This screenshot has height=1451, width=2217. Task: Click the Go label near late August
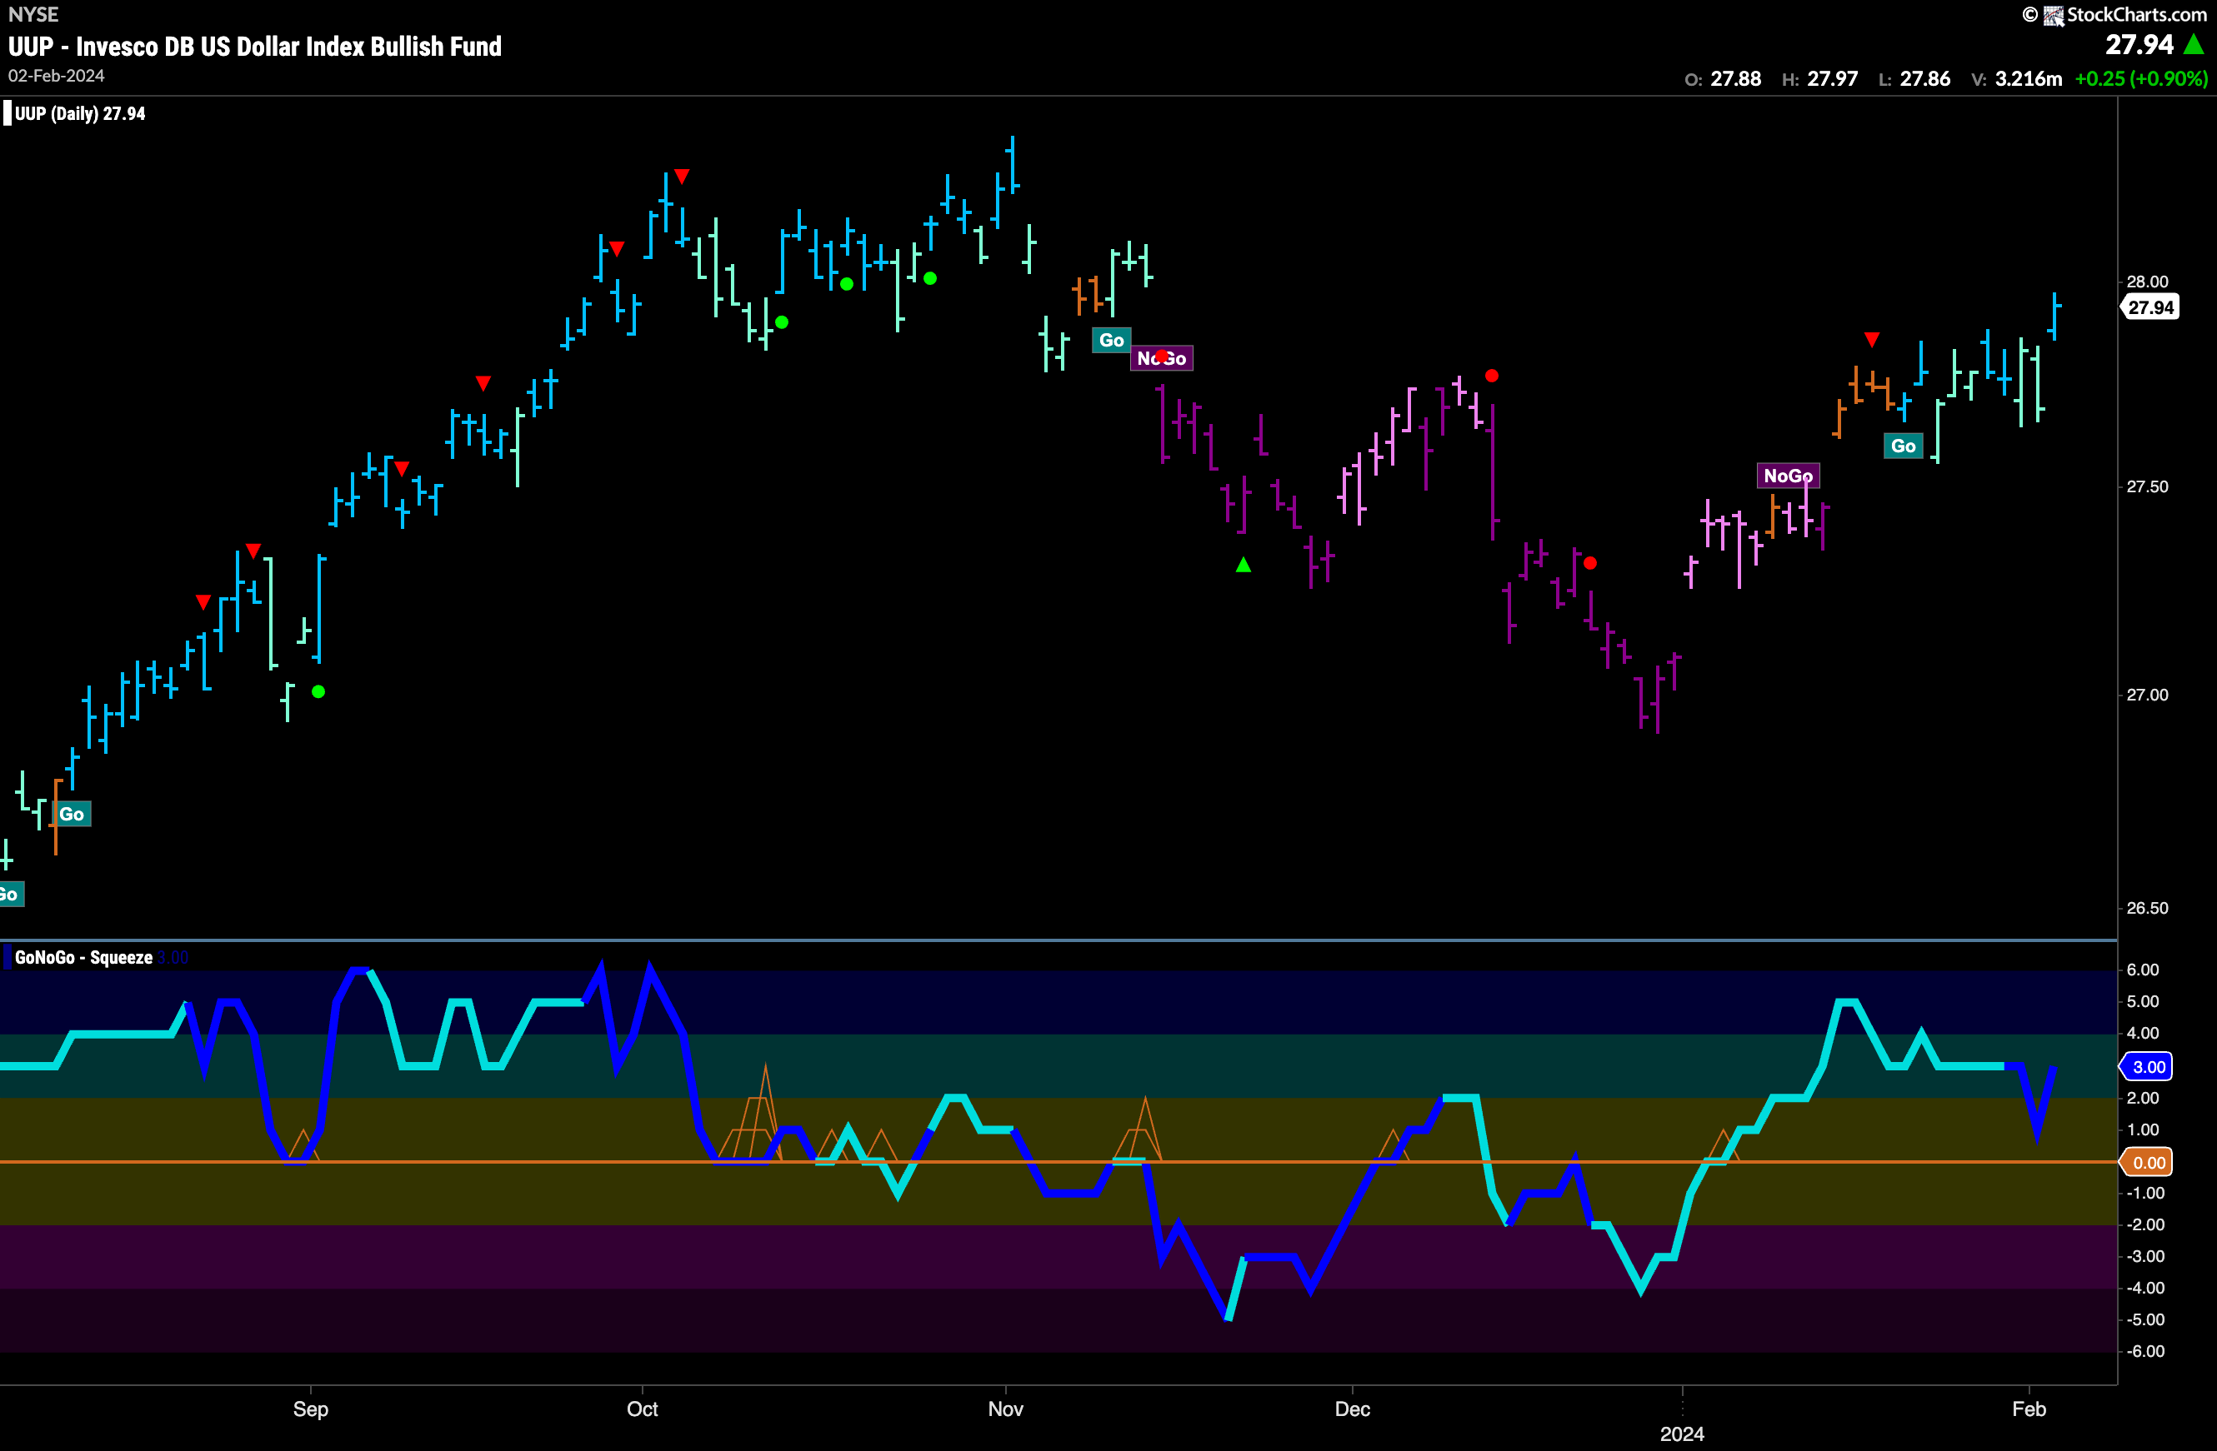click(72, 815)
